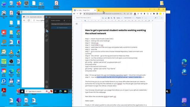Screen dimensions: 190x107
Task: Refresh the Edge window page
Action: (29, 21)
